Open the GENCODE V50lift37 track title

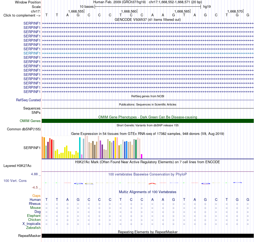pyautogui.click(x=148, y=19)
